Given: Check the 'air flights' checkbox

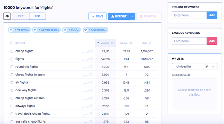Looking at the screenshot, I should coord(12,83).
